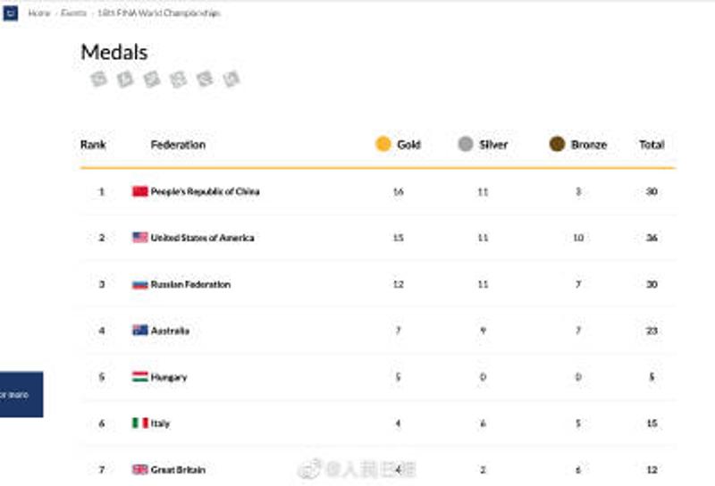Click the silver medal circle in the header

point(465,145)
